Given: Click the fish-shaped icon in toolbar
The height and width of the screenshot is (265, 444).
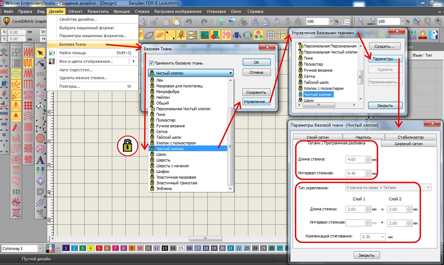Looking at the screenshot, I should tap(192, 35).
